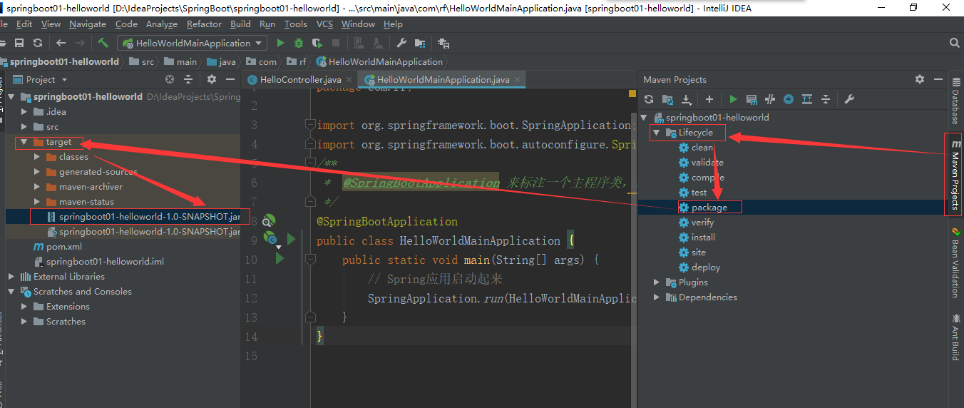Screen dimensions: 964x408
Task: Collapse the target folder in the Project tree
Action: (x=24, y=142)
